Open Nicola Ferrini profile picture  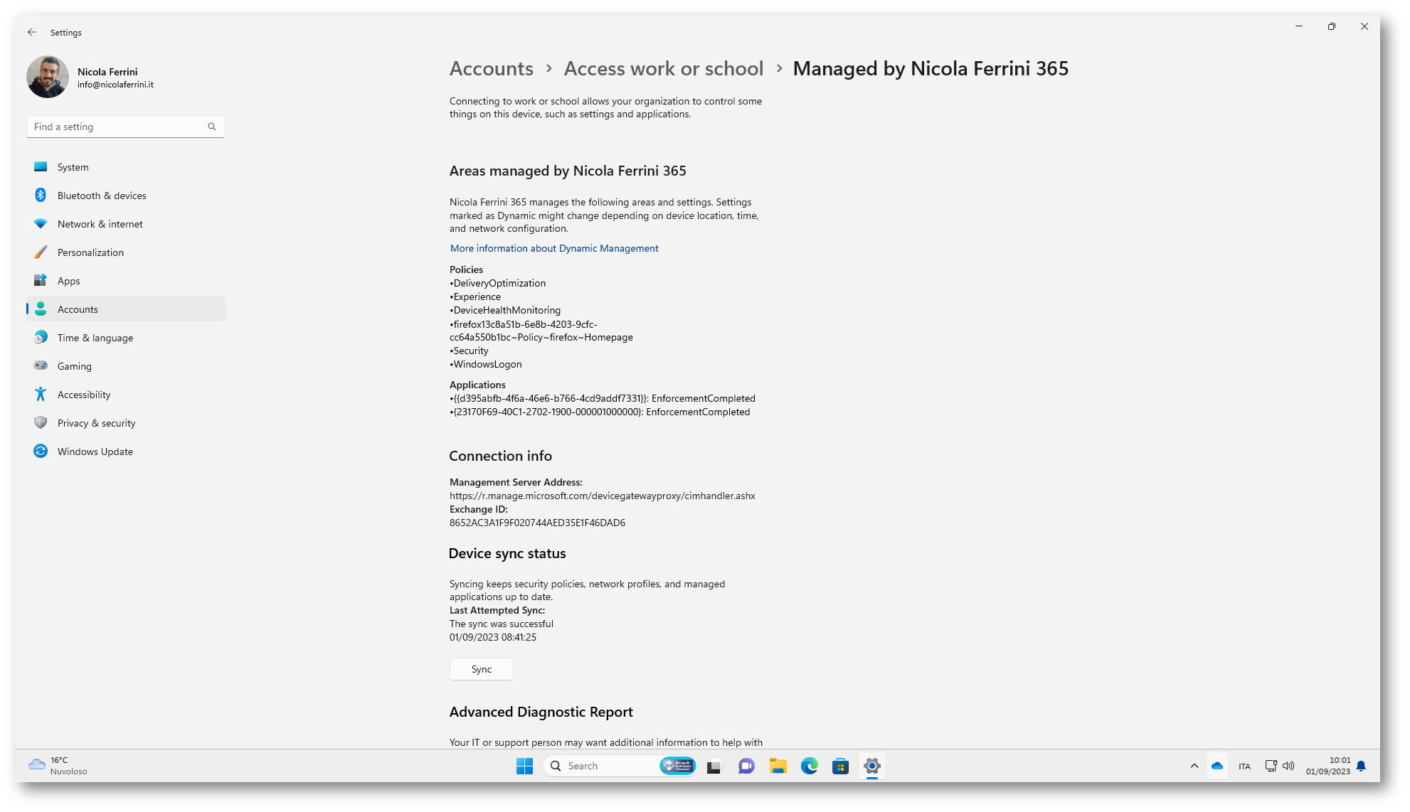point(48,77)
